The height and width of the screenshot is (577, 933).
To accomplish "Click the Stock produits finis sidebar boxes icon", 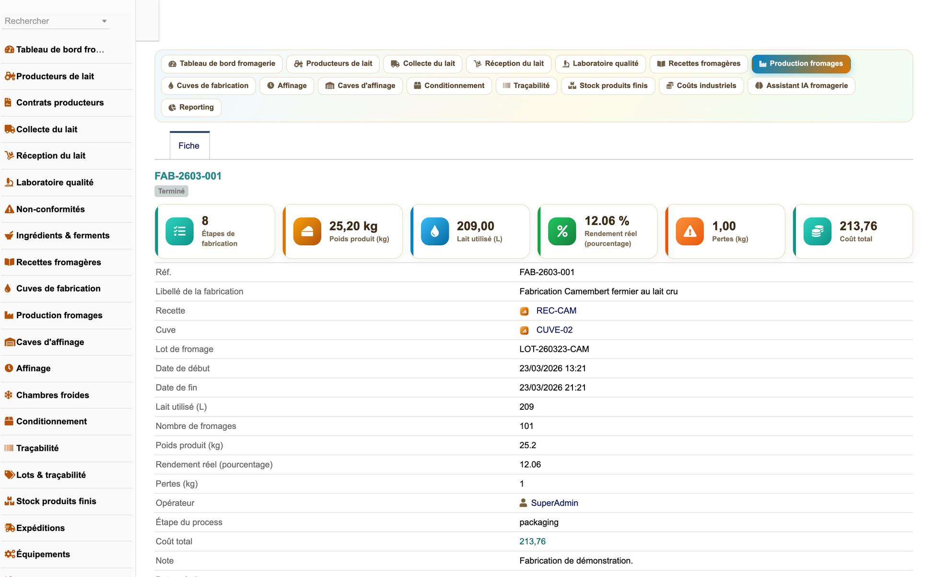I will (9, 501).
